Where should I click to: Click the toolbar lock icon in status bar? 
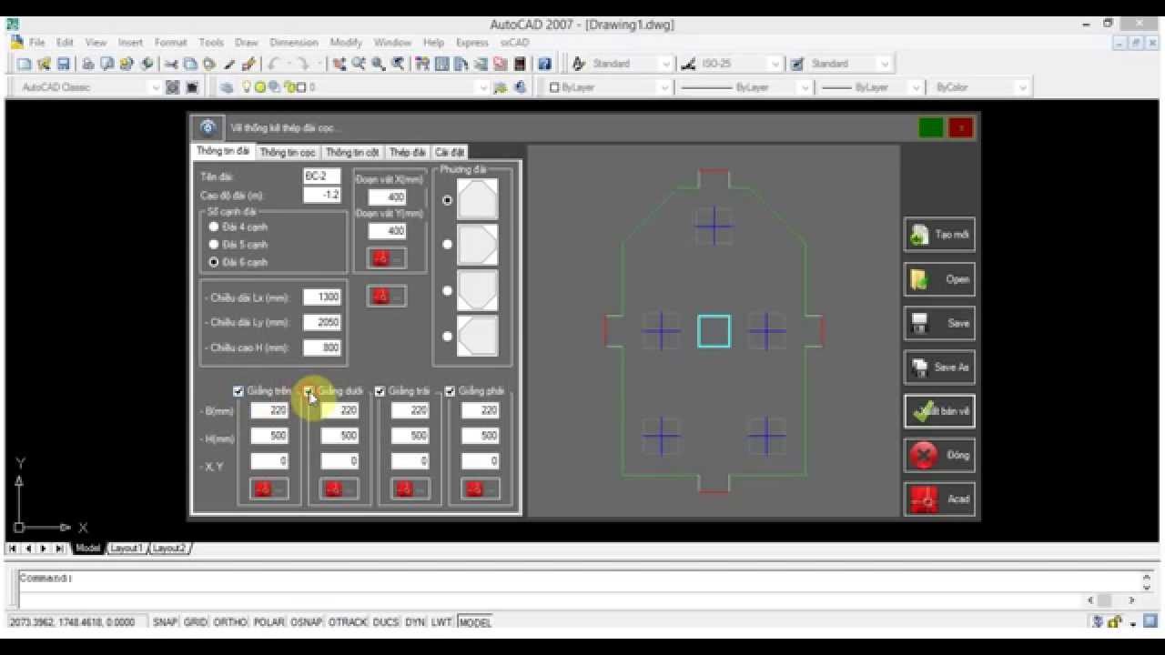(x=1114, y=622)
